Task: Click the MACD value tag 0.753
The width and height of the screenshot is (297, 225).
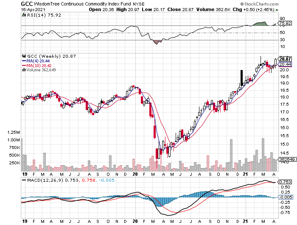Action: click(x=285, y=182)
